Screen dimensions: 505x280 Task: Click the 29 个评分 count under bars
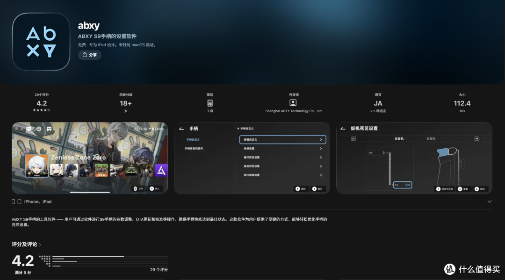[159, 269]
